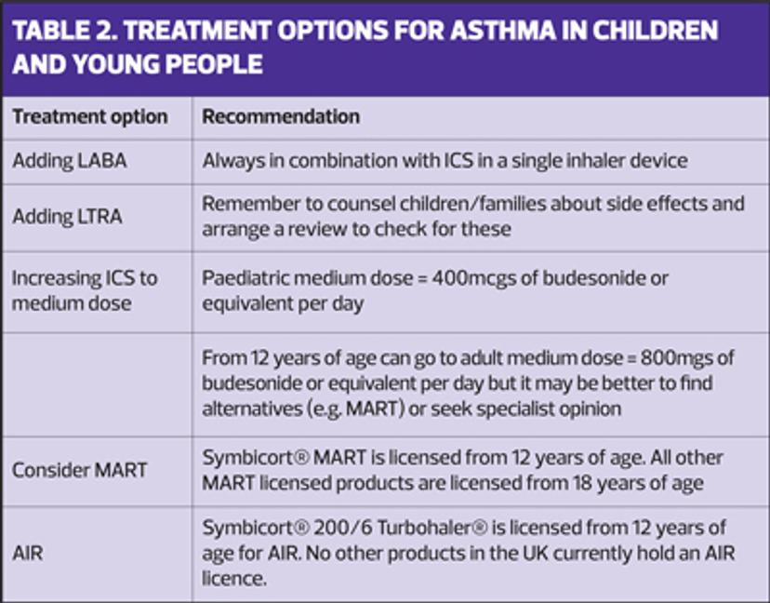Click the 'Consider MART' row label
Image resolution: width=770 pixels, height=603 pixels.
pos(79,470)
